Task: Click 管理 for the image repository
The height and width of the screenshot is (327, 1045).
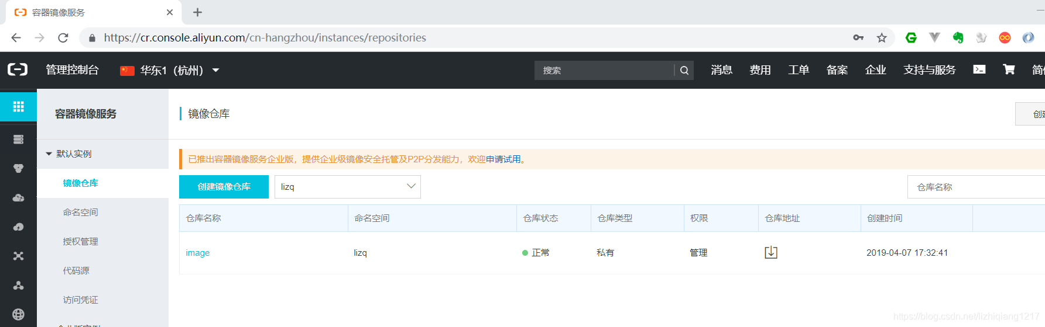Action: tap(698, 253)
